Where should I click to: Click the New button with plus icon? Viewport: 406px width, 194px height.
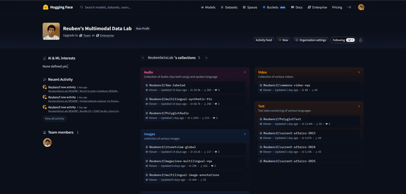[283, 40]
